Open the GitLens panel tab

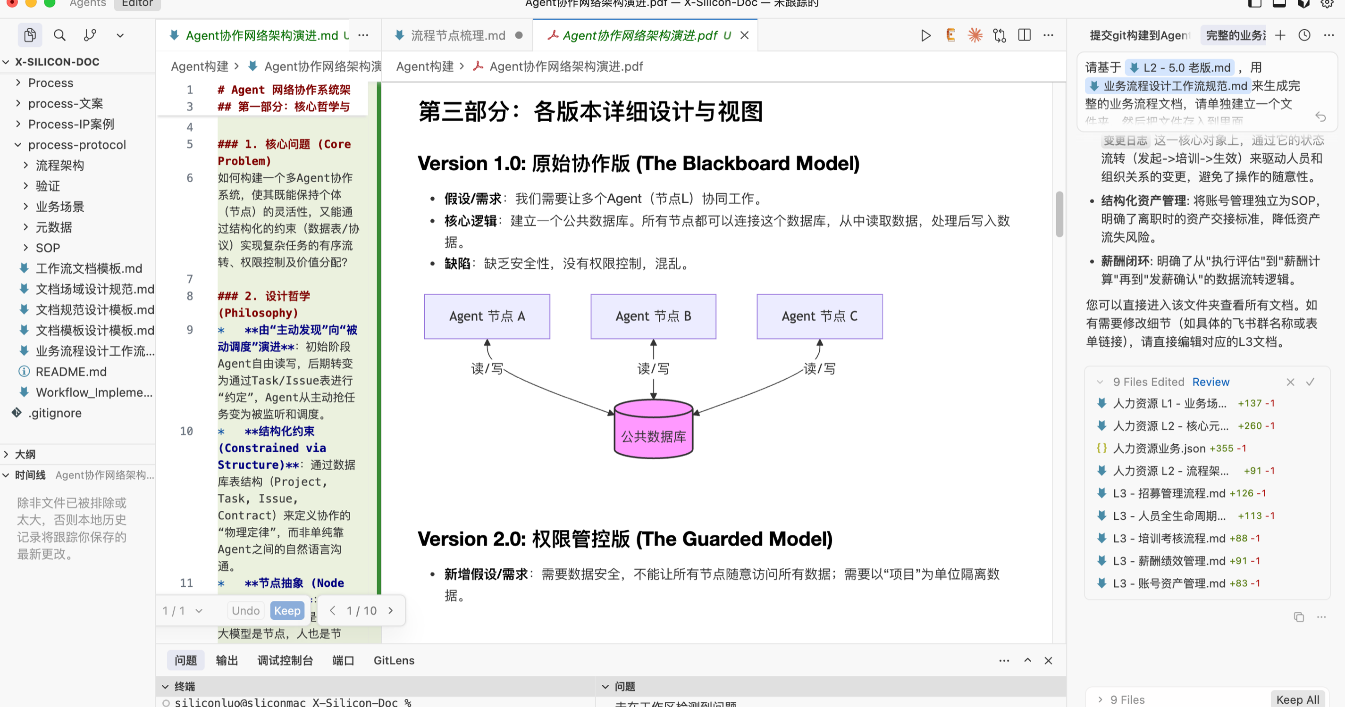coord(394,660)
